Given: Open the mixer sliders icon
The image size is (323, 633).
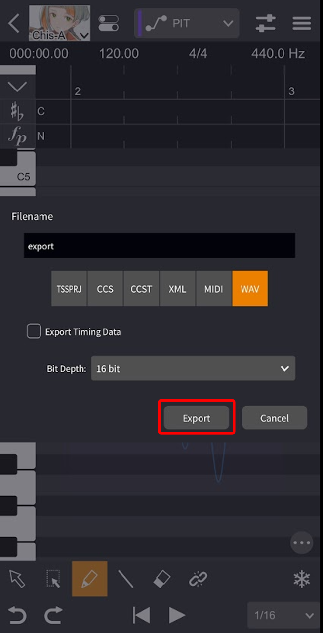Looking at the screenshot, I should pyautogui.click(x=266, y=23).
